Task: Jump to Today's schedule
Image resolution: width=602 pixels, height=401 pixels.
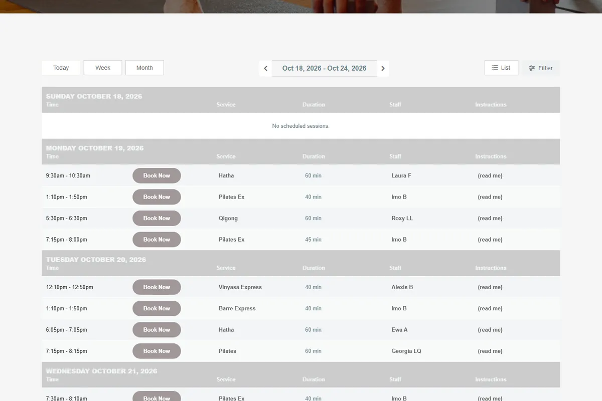Action: click(x=61, y=68)
